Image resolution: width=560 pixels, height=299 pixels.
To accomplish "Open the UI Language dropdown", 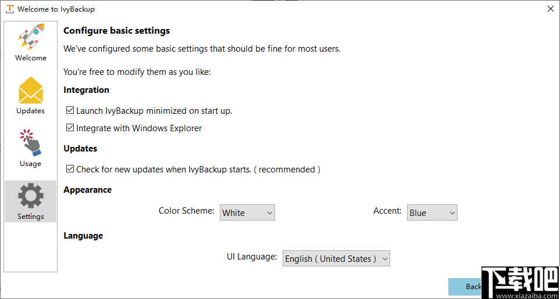I will point(336,259).
